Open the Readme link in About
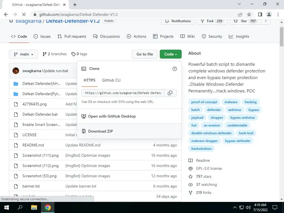The height and width of the screenshot is (213, 284). 199,161
